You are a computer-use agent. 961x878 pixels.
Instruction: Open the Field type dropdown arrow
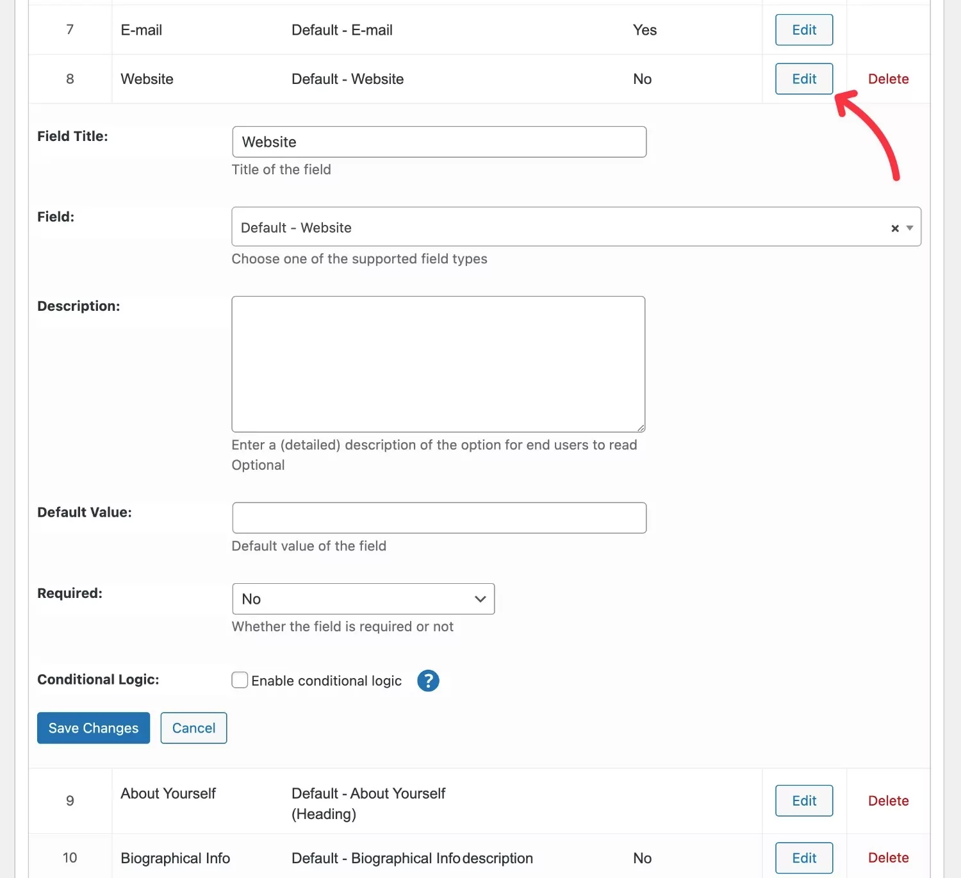[910, 228]
